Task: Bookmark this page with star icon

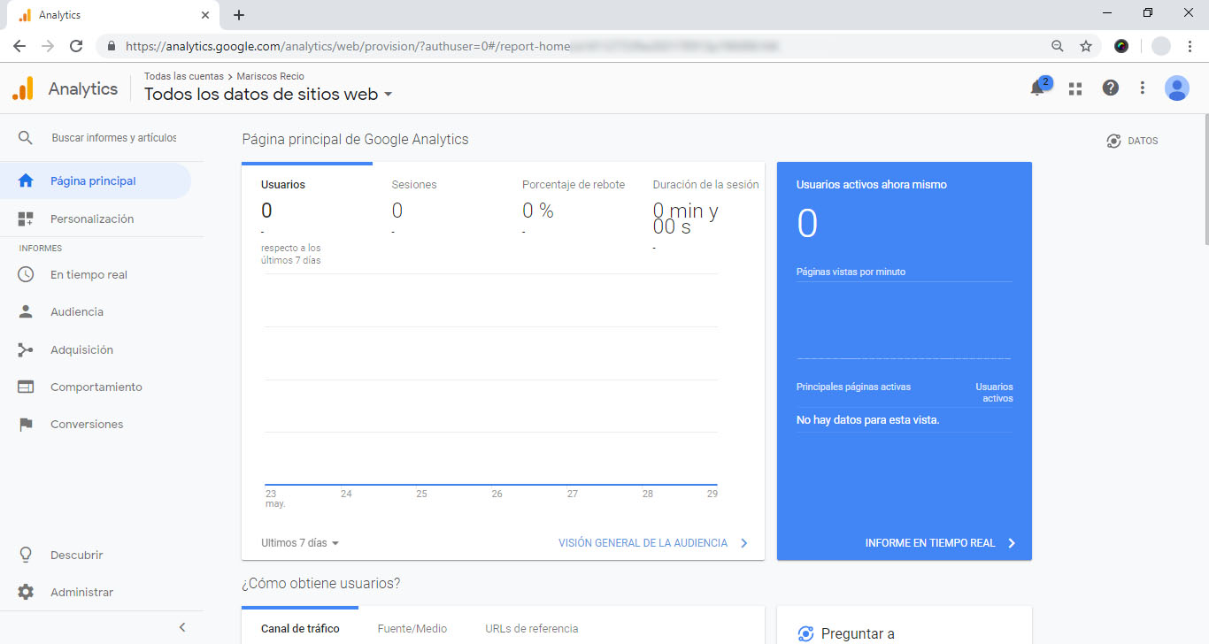Action: pyautogui.click(x=1086, y=46)
